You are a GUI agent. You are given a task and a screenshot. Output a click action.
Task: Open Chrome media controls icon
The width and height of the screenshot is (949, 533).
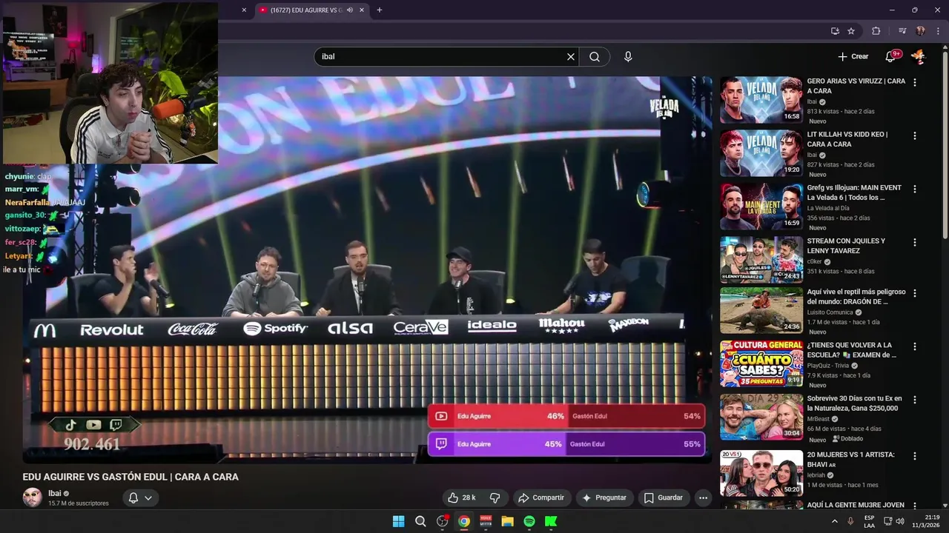[x=902, y=31]
